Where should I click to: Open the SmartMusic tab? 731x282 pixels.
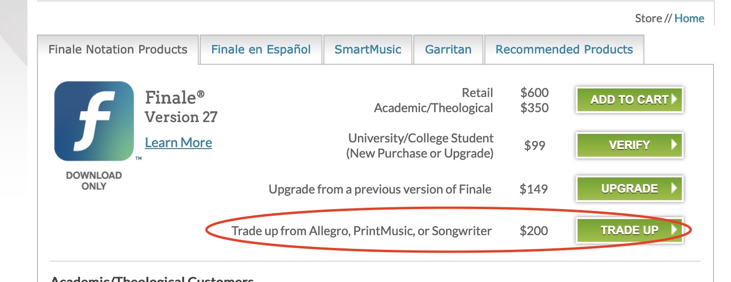368,50
